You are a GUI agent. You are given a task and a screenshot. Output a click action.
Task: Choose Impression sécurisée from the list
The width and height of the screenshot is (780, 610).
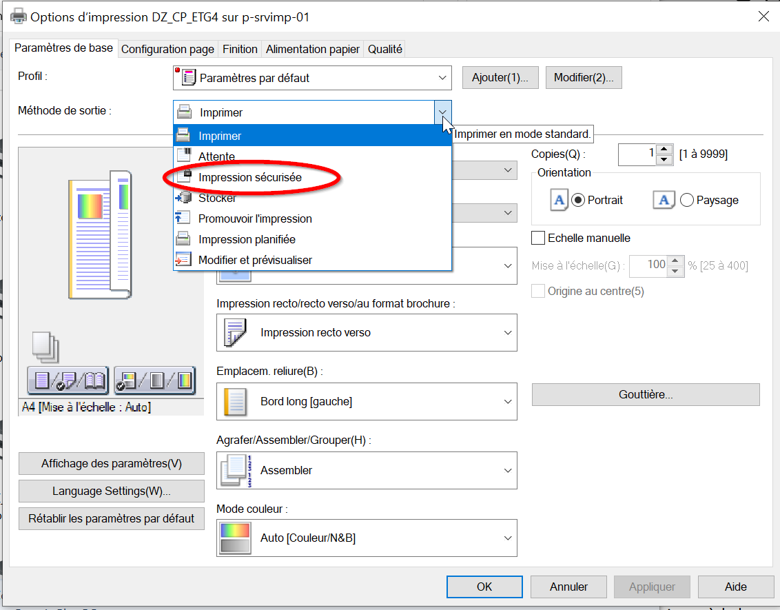coord(250,177)
